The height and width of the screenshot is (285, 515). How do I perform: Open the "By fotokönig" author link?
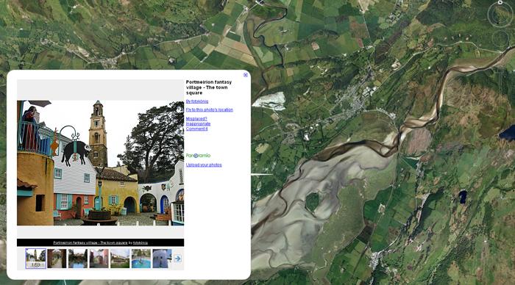[x=197, y=101]
